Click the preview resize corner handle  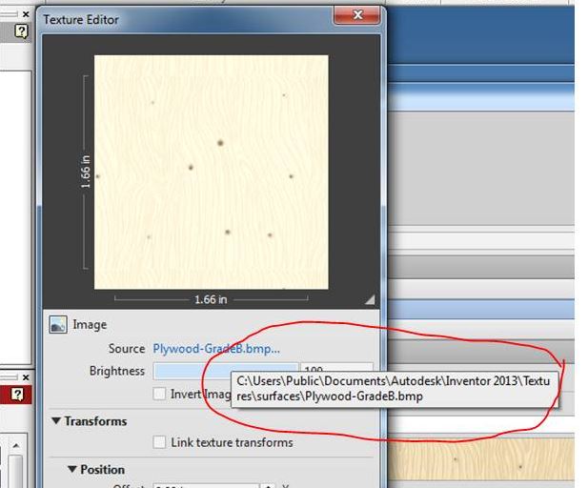[x=370, y=299]
